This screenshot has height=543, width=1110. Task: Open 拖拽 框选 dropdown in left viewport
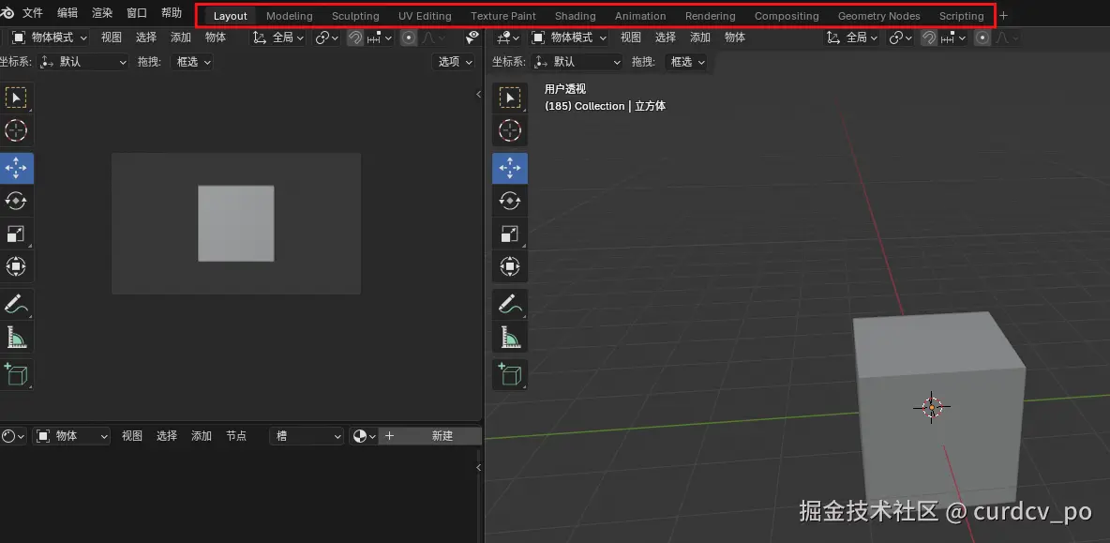tap(191, 62)
